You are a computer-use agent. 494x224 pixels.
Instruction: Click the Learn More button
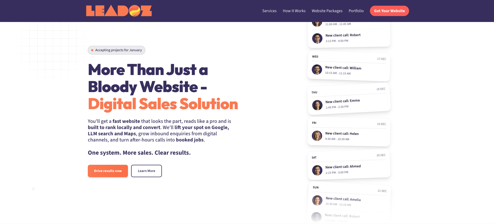(146, 171)
